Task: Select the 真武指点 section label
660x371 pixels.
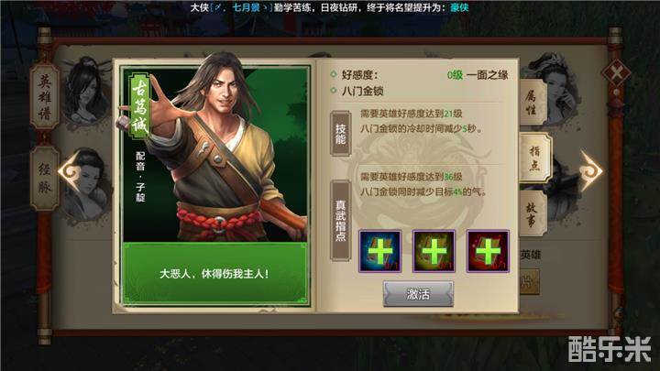Action: 340,221
